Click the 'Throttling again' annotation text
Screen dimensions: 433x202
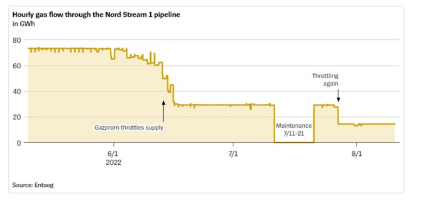pyautogui.click(x=326, y=79)
